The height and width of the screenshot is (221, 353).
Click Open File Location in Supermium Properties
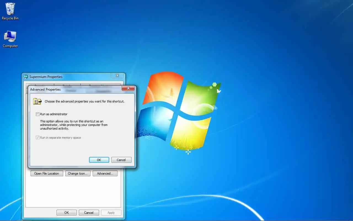pos(47,173)
